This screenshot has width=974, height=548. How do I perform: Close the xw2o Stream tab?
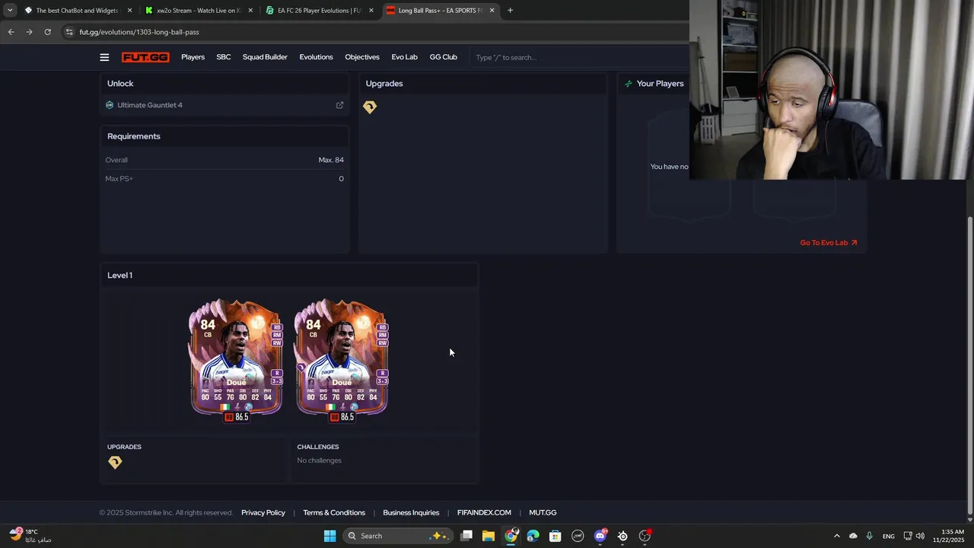(250, 11)
